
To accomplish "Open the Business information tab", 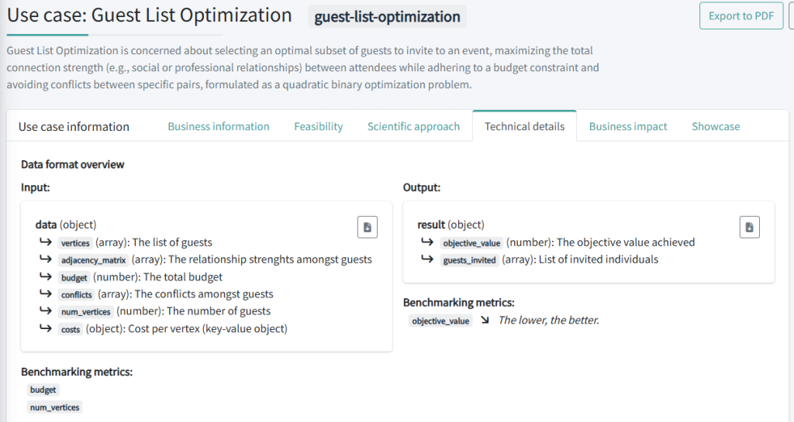I will coord(219,126).
